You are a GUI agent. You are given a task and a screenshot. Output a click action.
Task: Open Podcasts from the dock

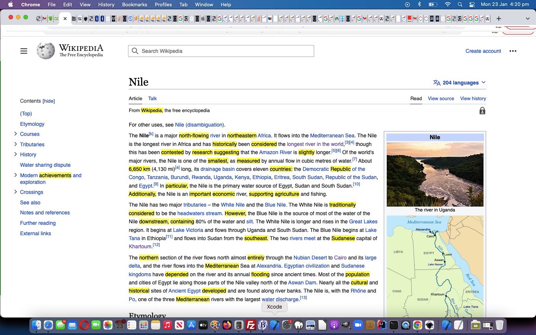point(334,325)
